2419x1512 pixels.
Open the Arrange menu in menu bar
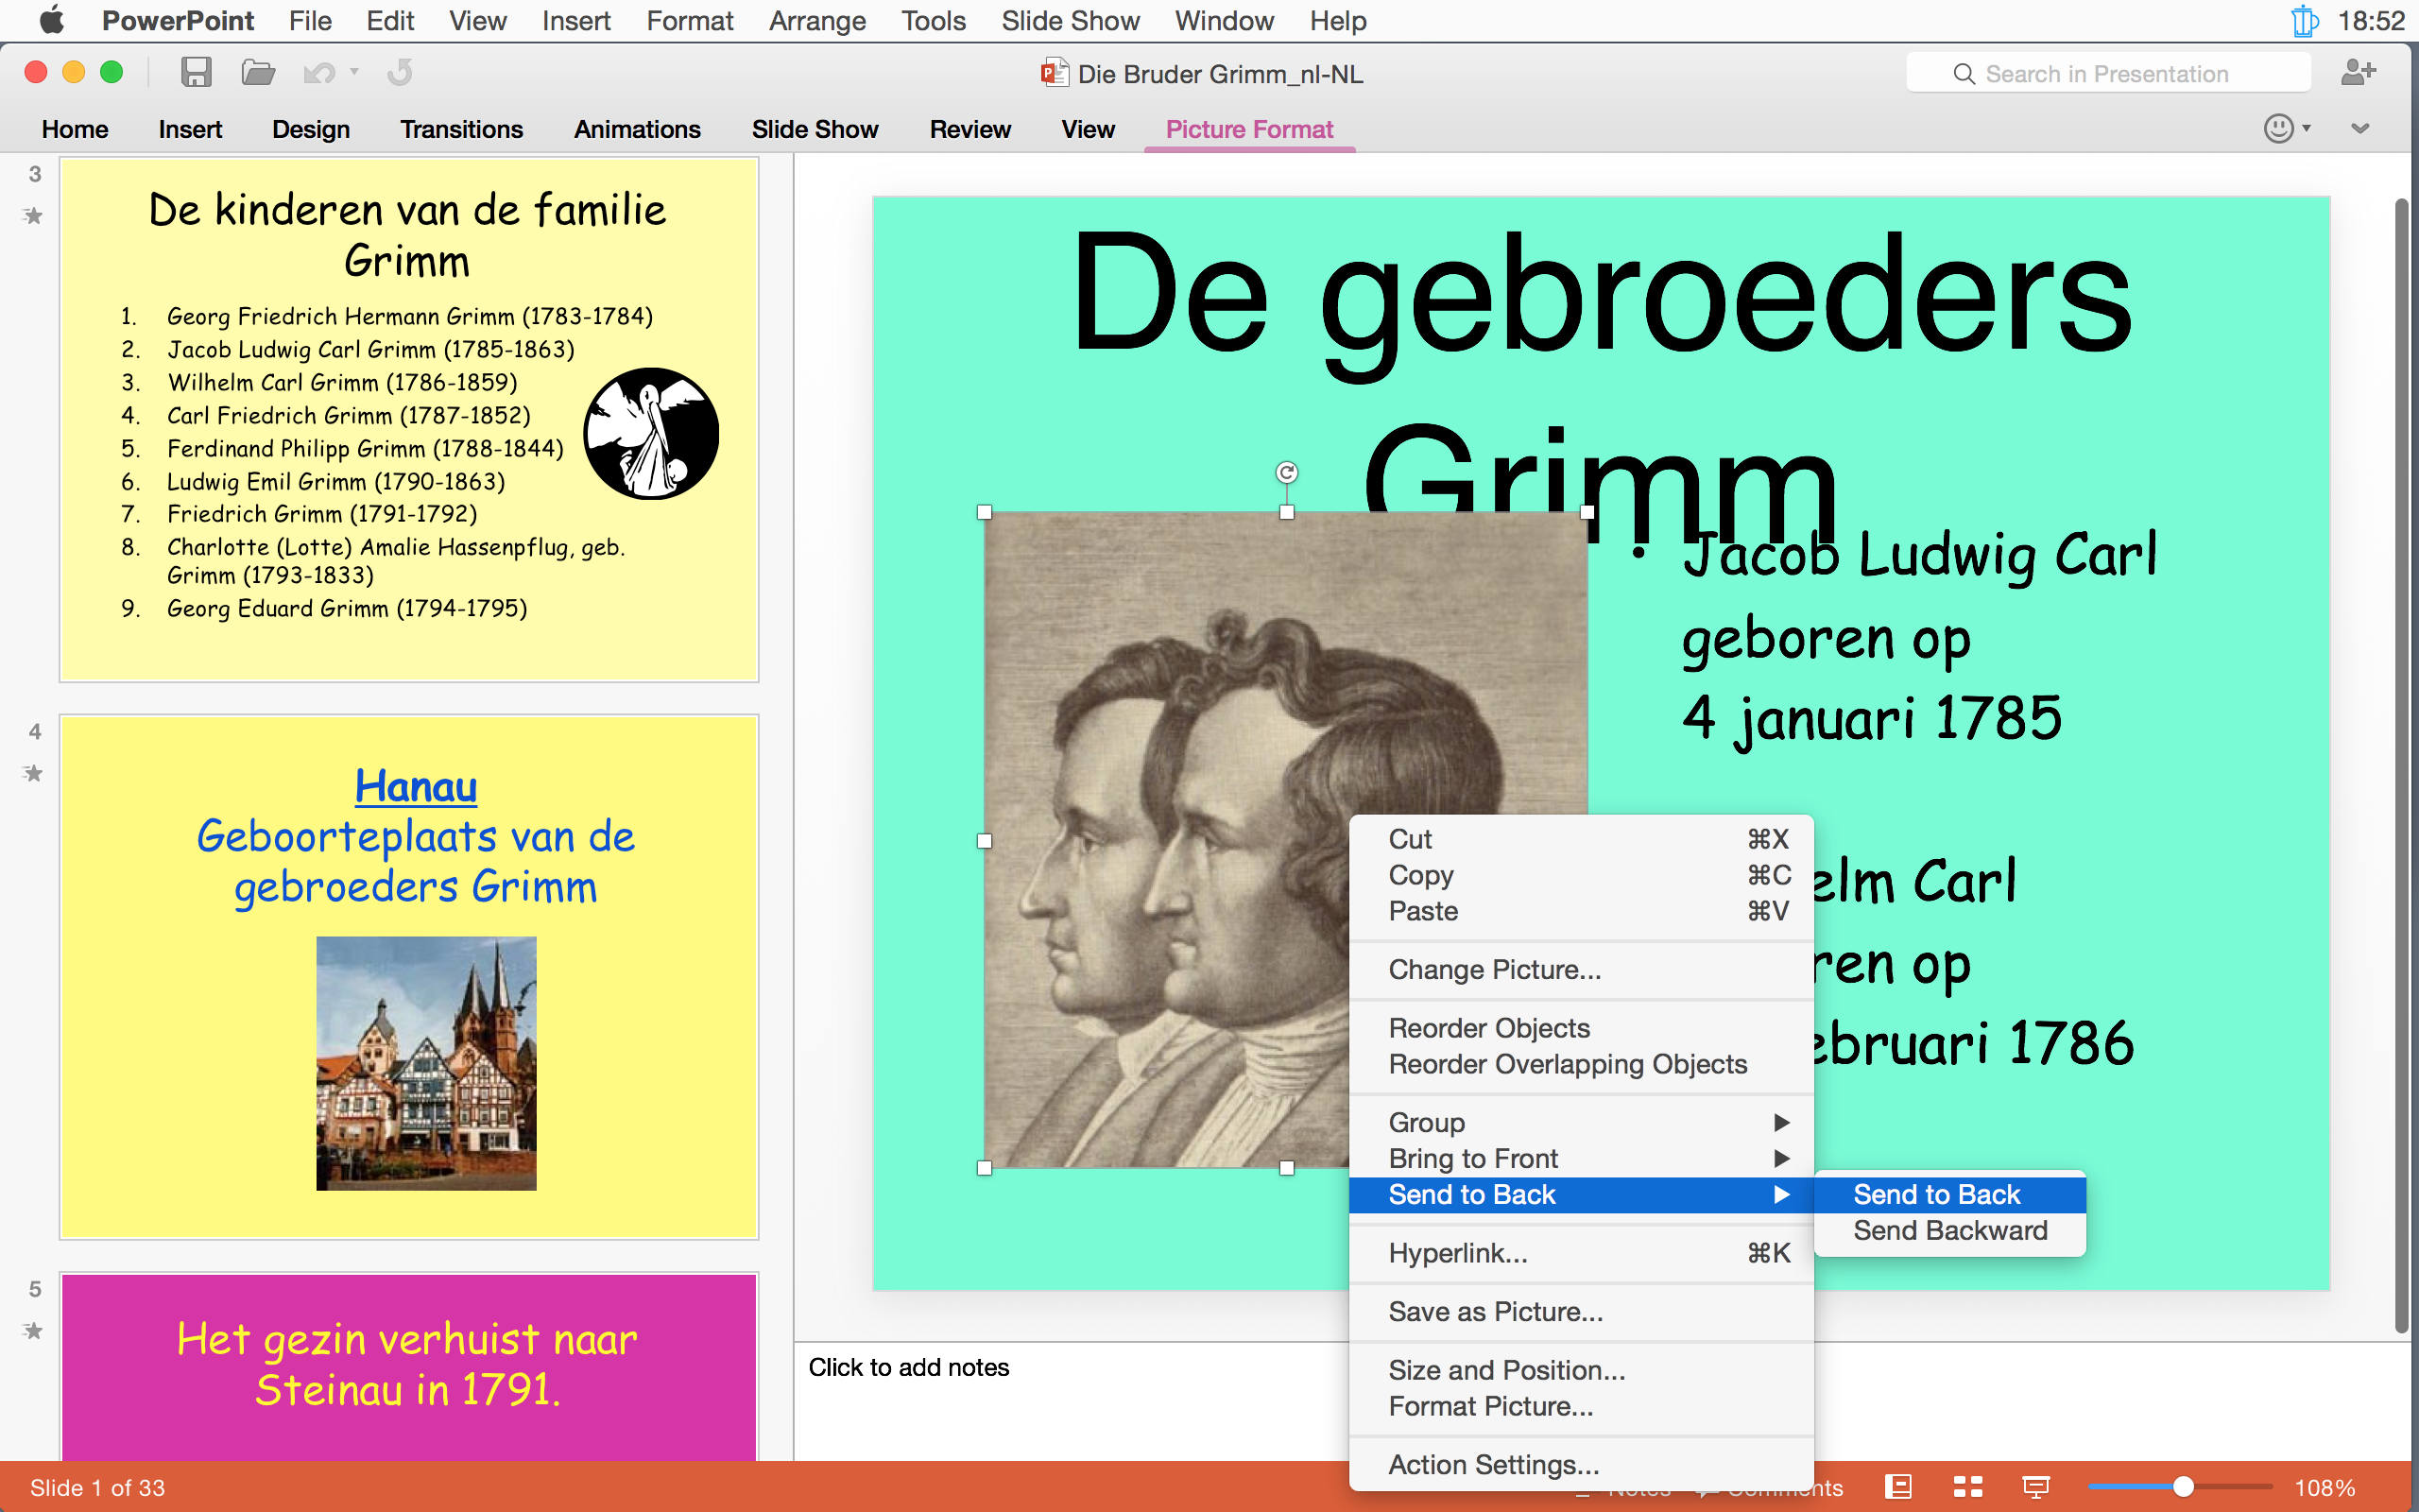pos(816,21)
